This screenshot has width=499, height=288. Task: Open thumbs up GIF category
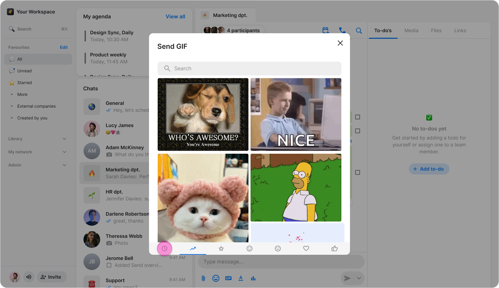click(x=334, y=249)
